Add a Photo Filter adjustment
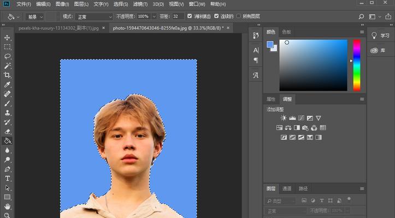395x218 pixels. click(305, 128)
